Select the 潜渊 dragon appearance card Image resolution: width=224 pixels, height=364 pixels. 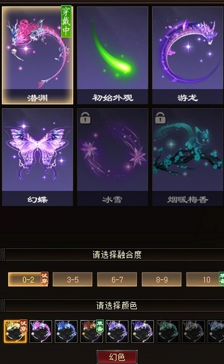click(37, 55)
